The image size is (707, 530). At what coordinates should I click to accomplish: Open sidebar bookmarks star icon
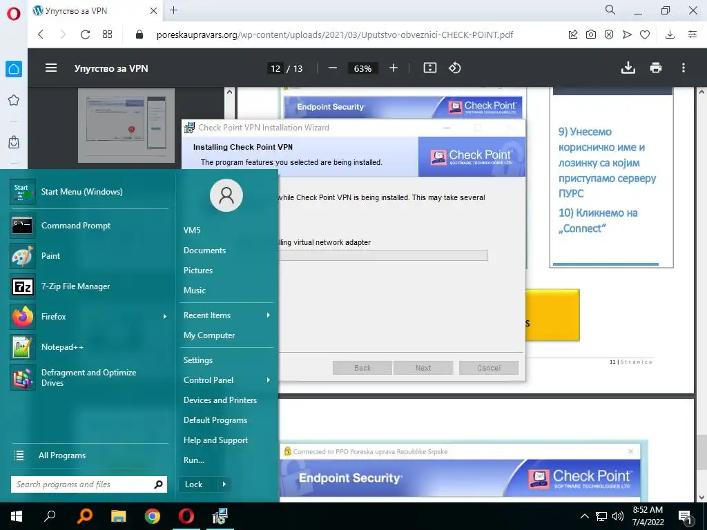click(14, 100)
